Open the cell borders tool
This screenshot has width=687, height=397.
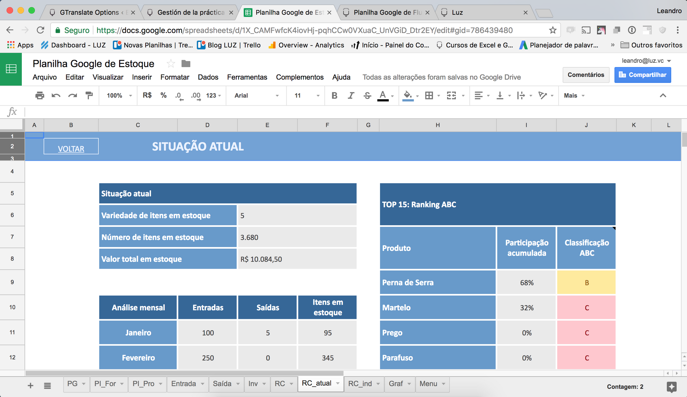(x=429, y=96)
